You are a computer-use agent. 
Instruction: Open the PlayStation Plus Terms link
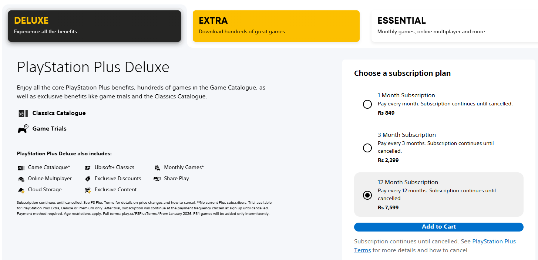coord(494,242)
